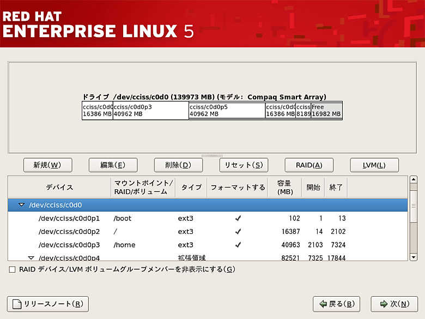Click the scrollbar up arrow
The image size is (425, 319).
click(414, 179)
